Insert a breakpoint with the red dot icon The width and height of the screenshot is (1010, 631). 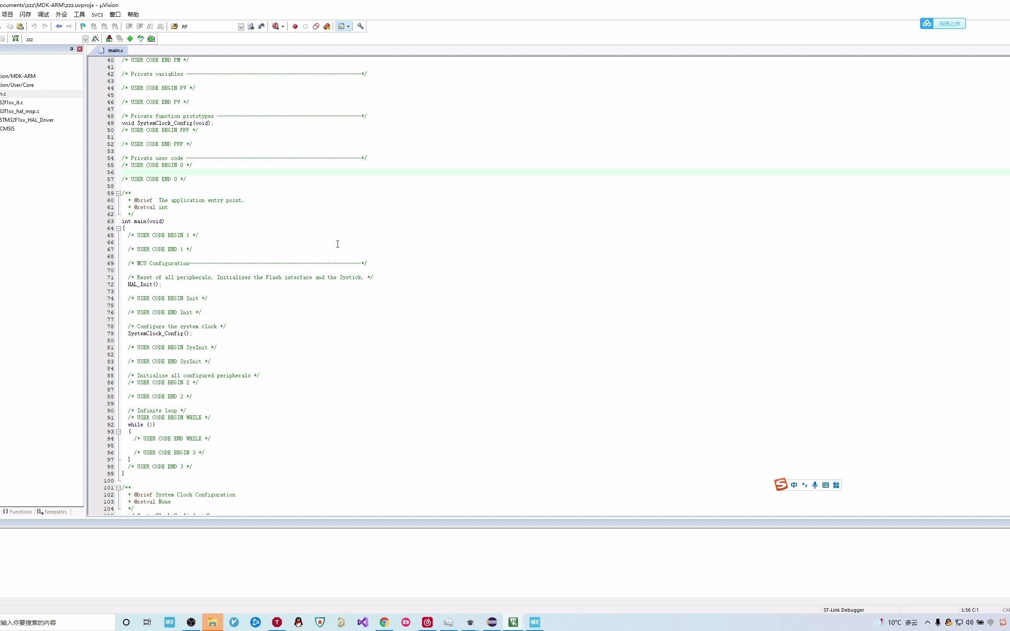(295, 26)
